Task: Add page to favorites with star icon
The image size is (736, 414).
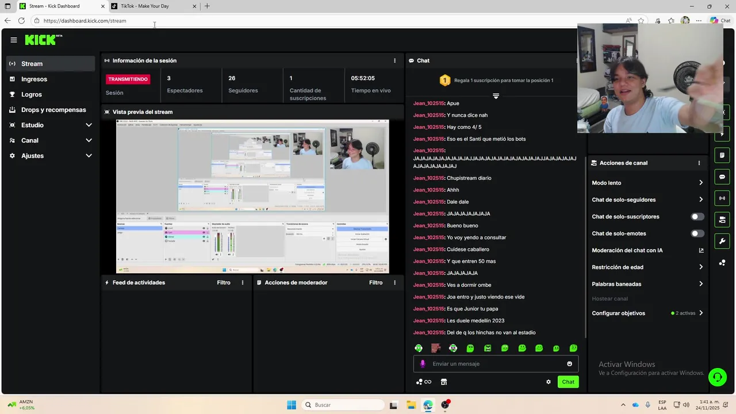Action: tap(641, 21)
